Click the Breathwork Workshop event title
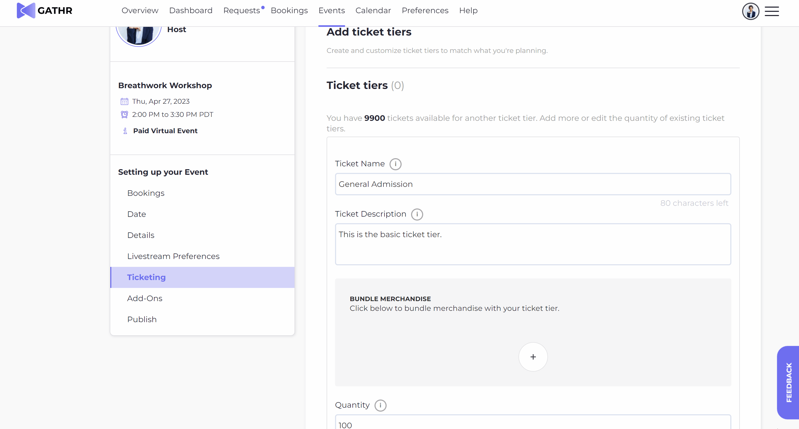 (x=165, y=85)
